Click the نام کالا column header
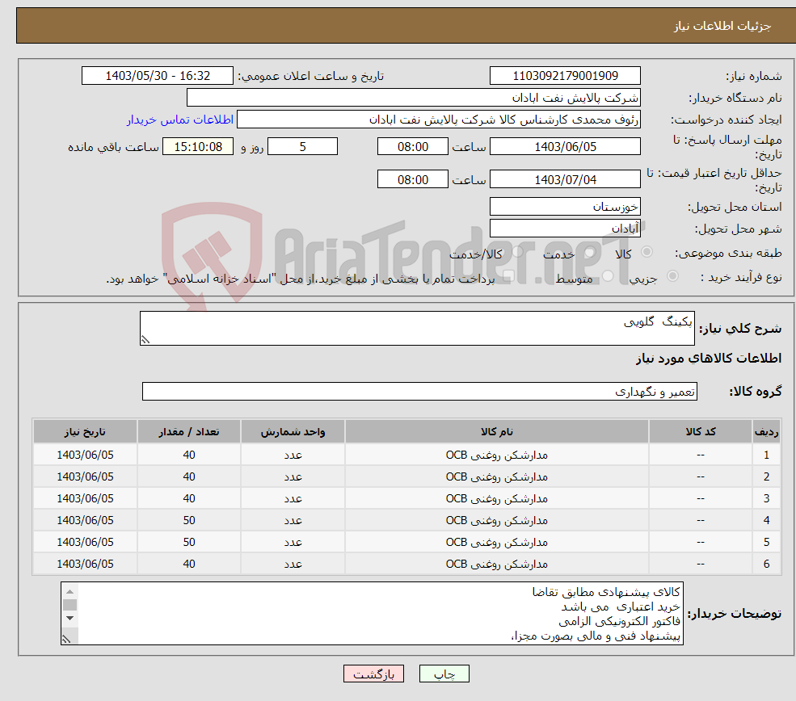The width and height of the screenshot is (796, 701). (x=497, y=431)
